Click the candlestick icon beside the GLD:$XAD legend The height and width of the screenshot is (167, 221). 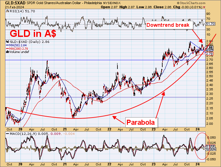coord(8,42)
